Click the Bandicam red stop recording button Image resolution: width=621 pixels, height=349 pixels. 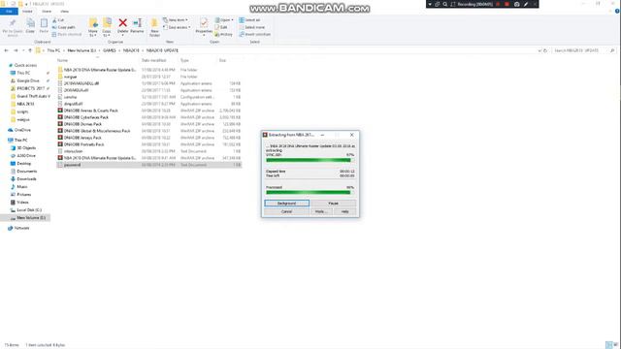click(x=507, y=4)
